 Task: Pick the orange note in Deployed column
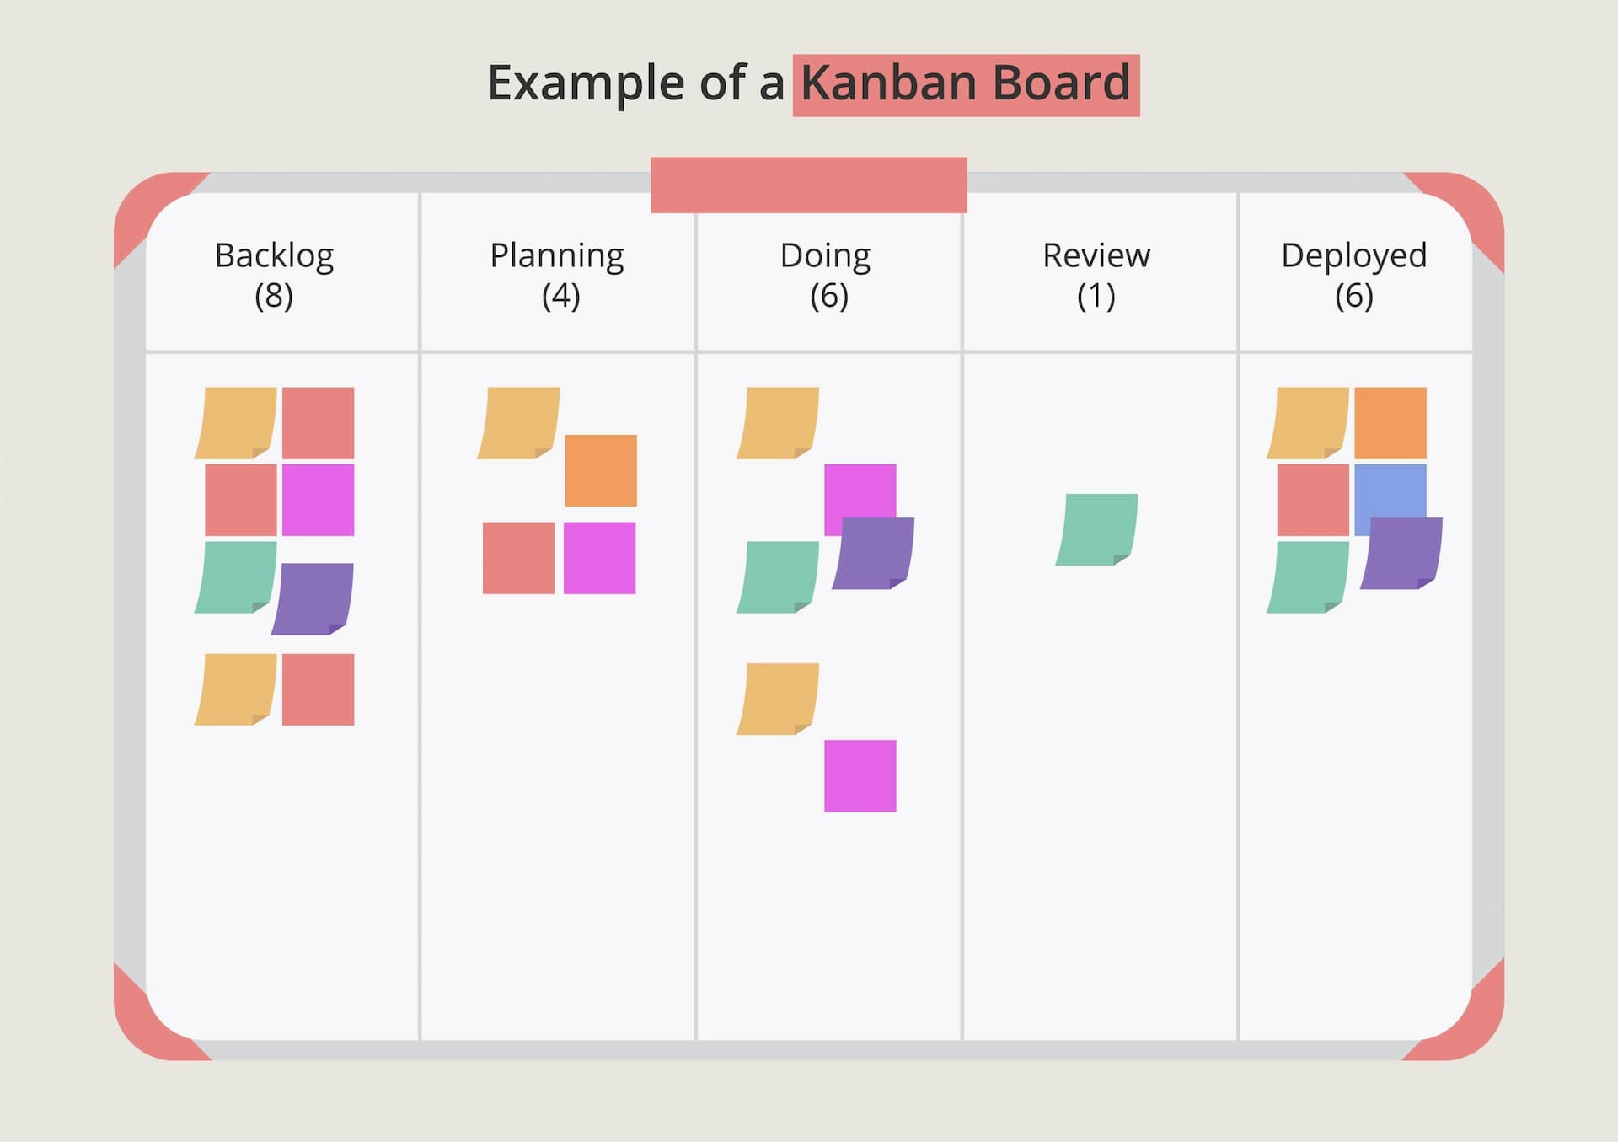(1390, 423)
